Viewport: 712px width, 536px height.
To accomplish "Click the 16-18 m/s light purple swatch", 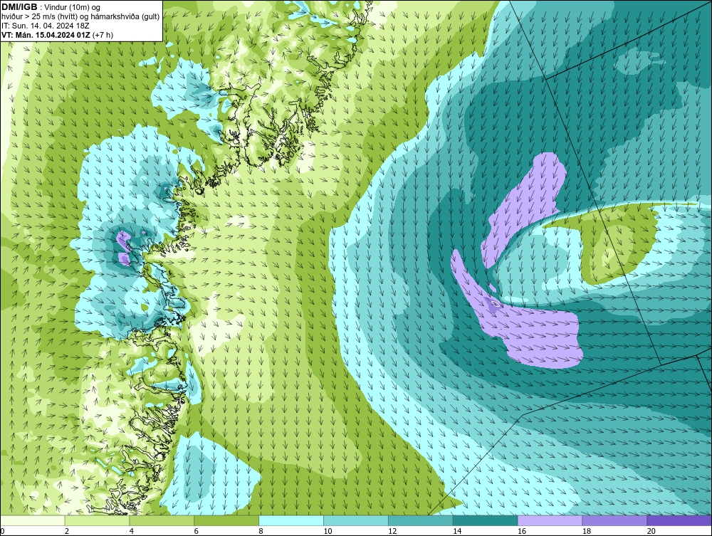I will pyautogui.click(x=550, y=520).
